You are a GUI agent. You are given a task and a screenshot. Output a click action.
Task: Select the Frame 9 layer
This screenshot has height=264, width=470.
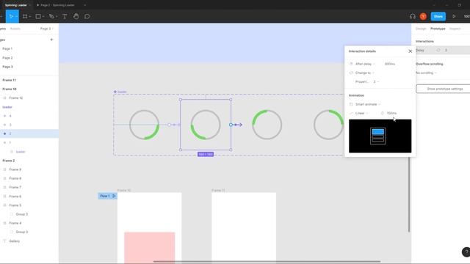[15, 169]
